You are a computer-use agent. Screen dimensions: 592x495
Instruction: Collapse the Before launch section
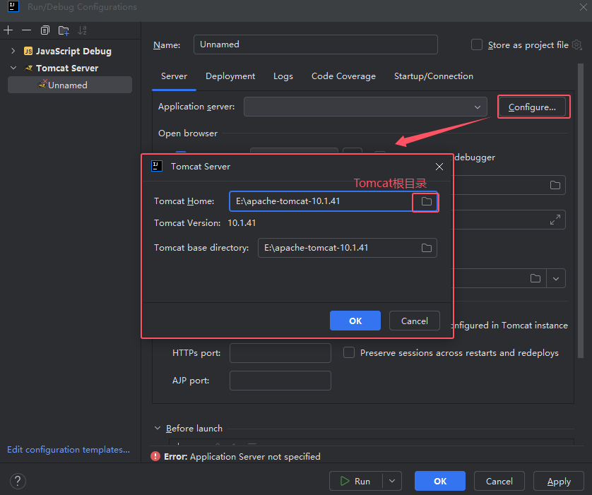coord(158,428)
